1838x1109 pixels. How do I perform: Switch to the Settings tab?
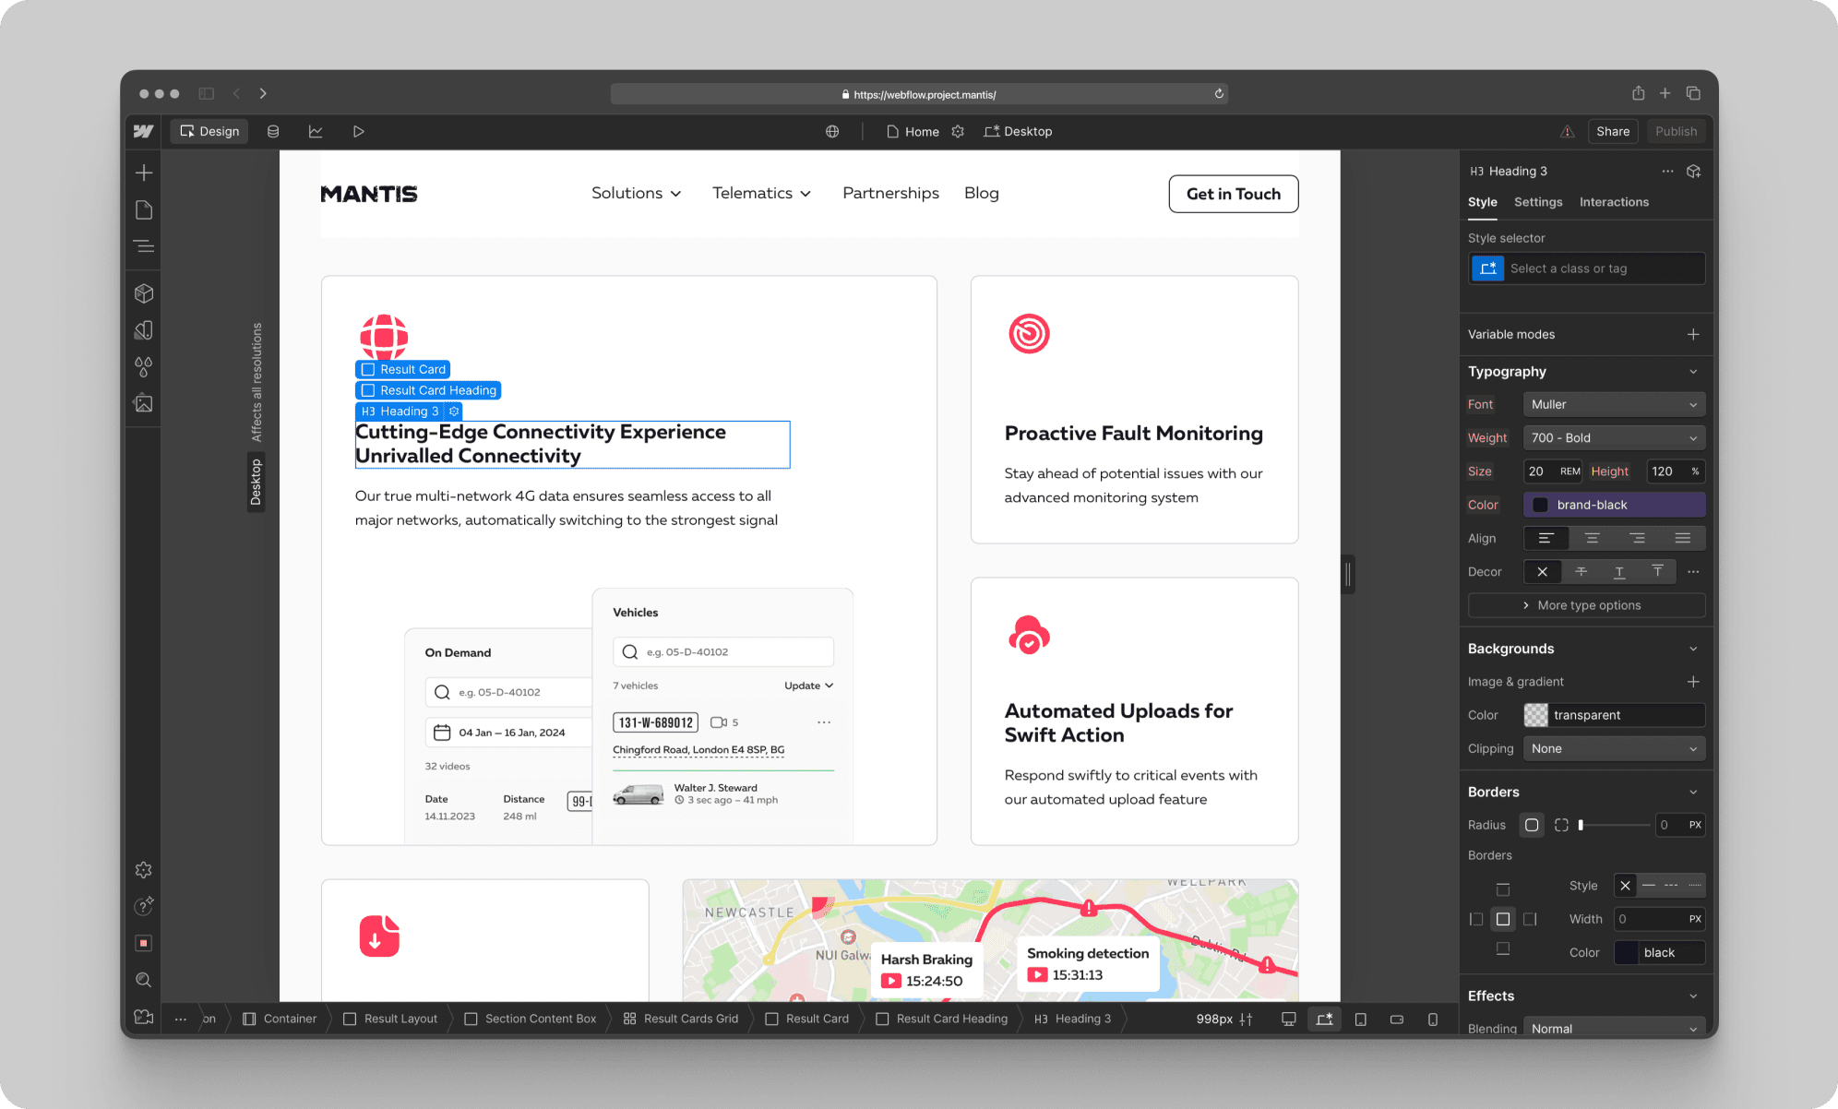click(1537, 202)
